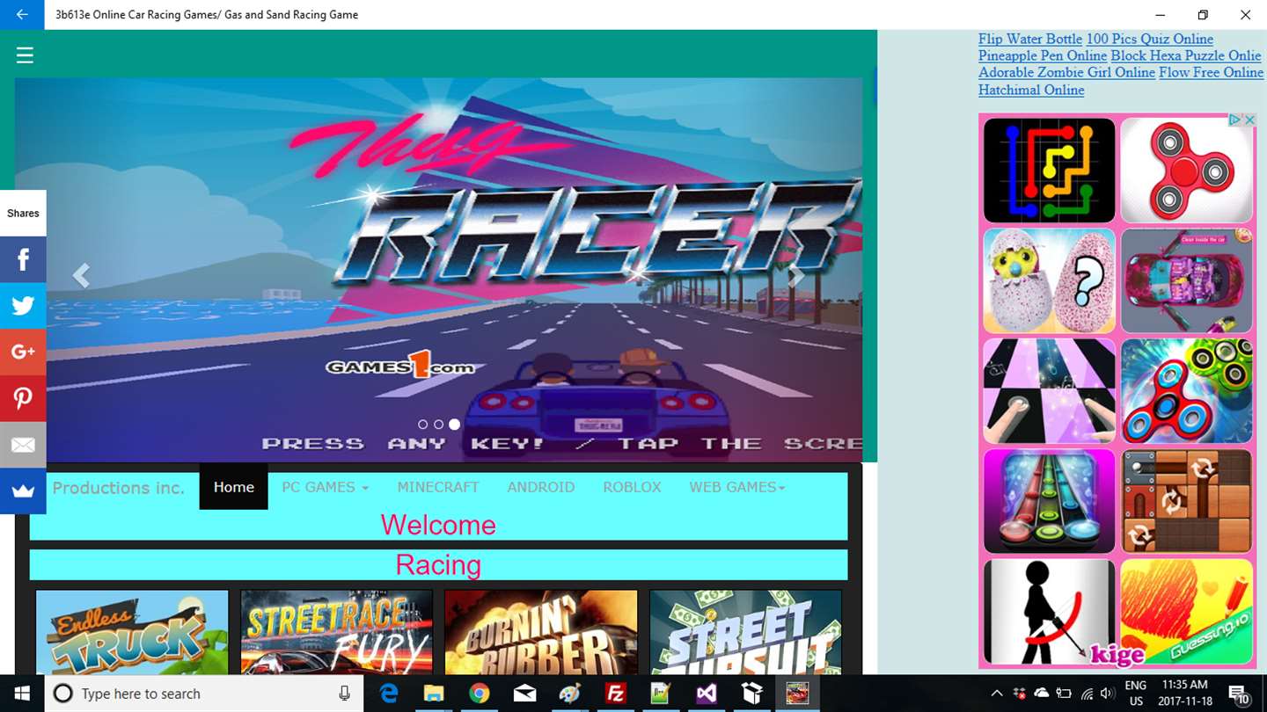Screen dimensions: 1267x712
Task: Click the Windows search box
Action: (x=203, y=694)
